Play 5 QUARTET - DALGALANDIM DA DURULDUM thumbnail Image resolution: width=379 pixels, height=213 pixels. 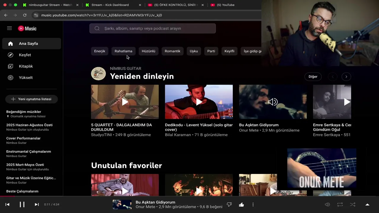(x=125, y=102)
